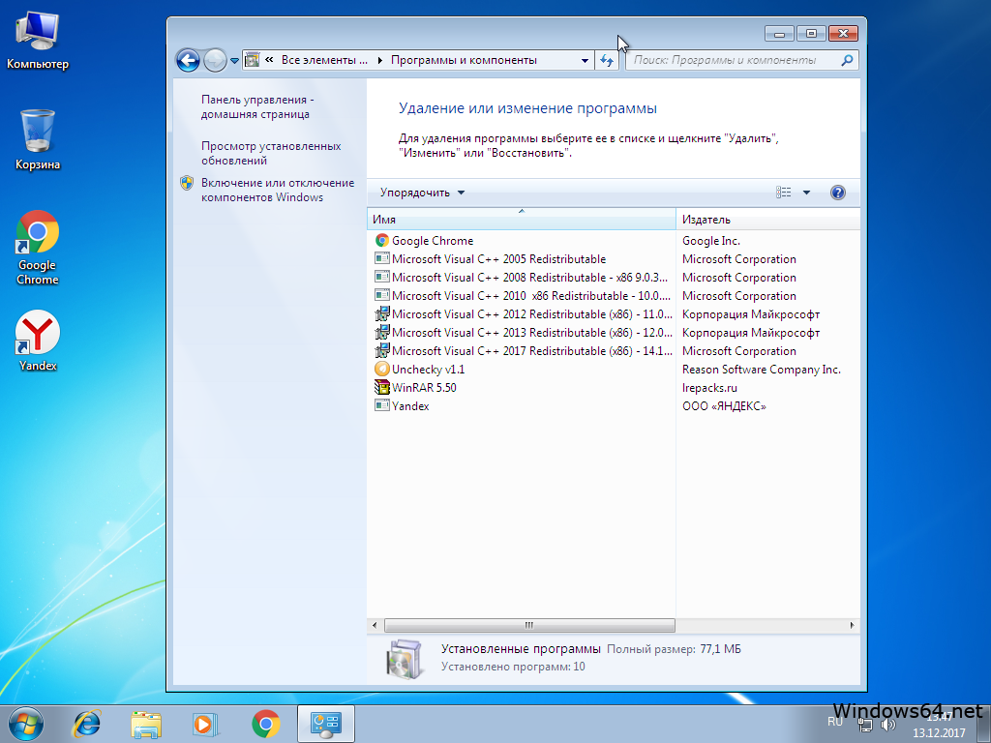Click the change view icon button
991x743 pixels.
[784, 193]
